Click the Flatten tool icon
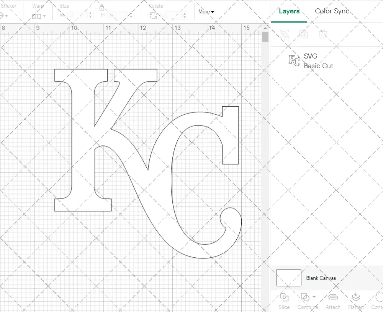 point(356,297)
